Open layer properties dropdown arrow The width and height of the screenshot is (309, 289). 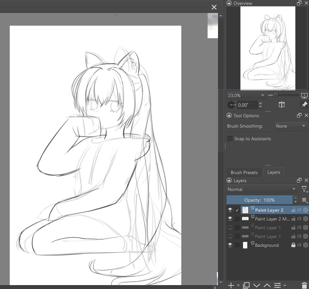(x=285, y=285)
